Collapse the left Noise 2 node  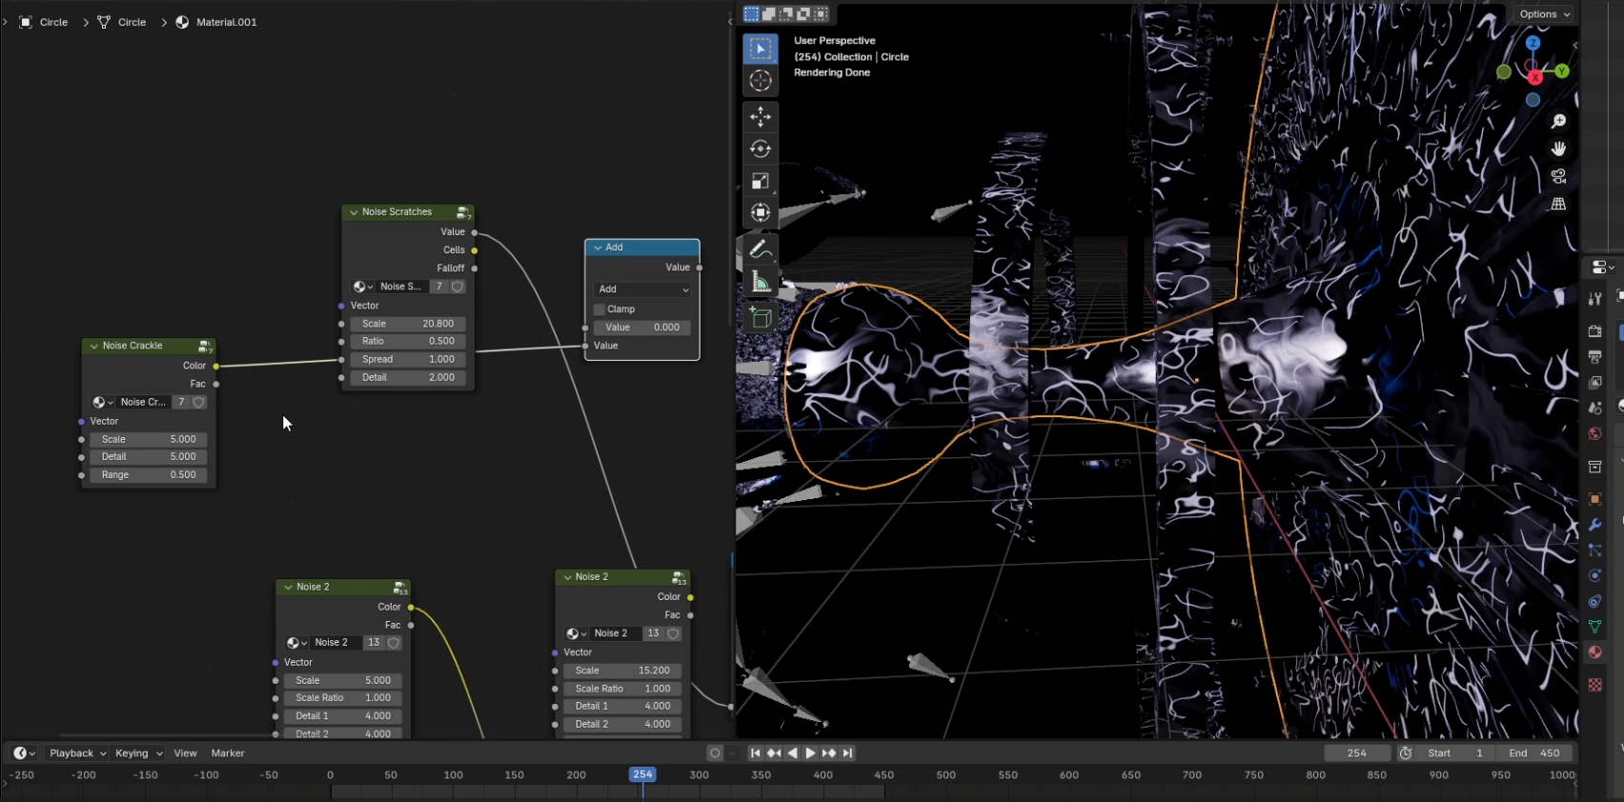pos(288,587)
